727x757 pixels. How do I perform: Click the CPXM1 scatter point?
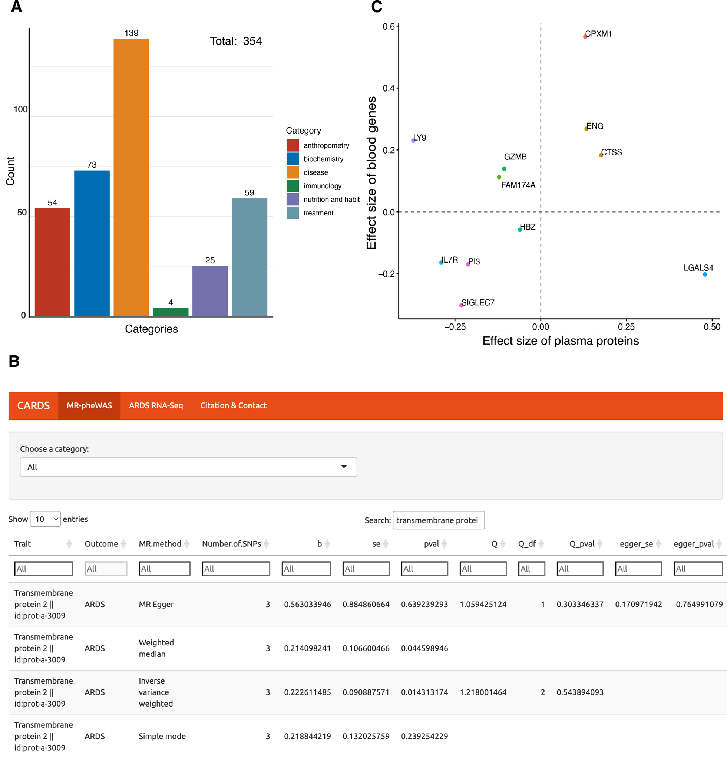(x=585, y=37)
